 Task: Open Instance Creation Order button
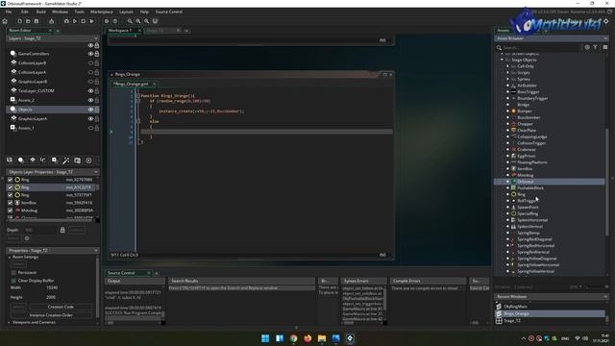click(51, 315)
